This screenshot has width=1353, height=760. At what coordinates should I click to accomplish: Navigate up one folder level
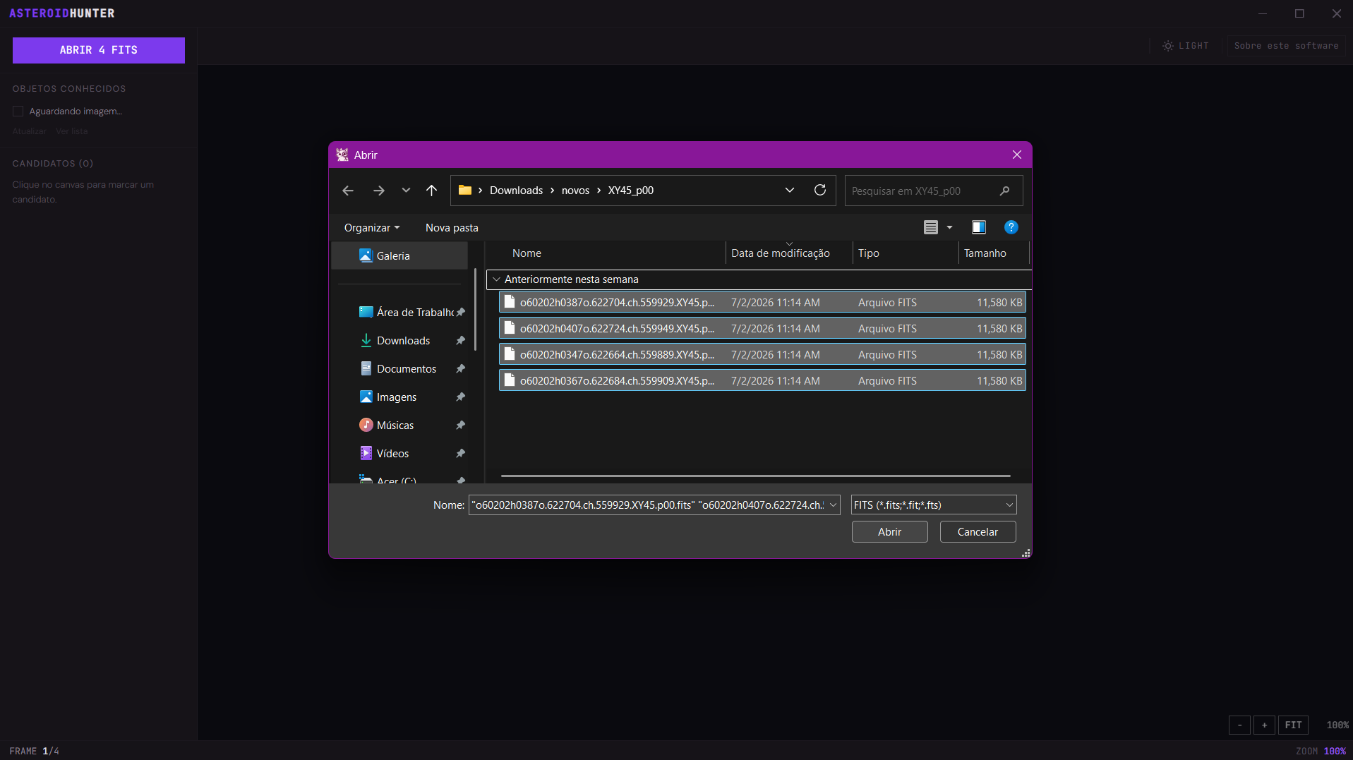[432, 191]
